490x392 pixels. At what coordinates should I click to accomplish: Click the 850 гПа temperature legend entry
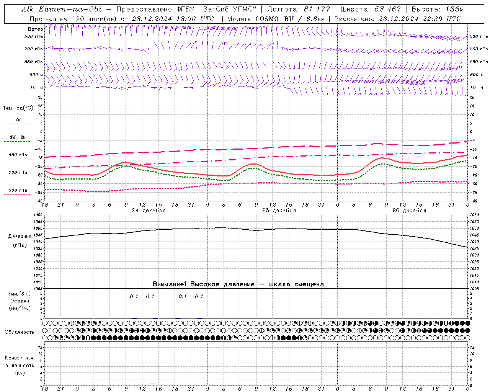pos(18,155)
